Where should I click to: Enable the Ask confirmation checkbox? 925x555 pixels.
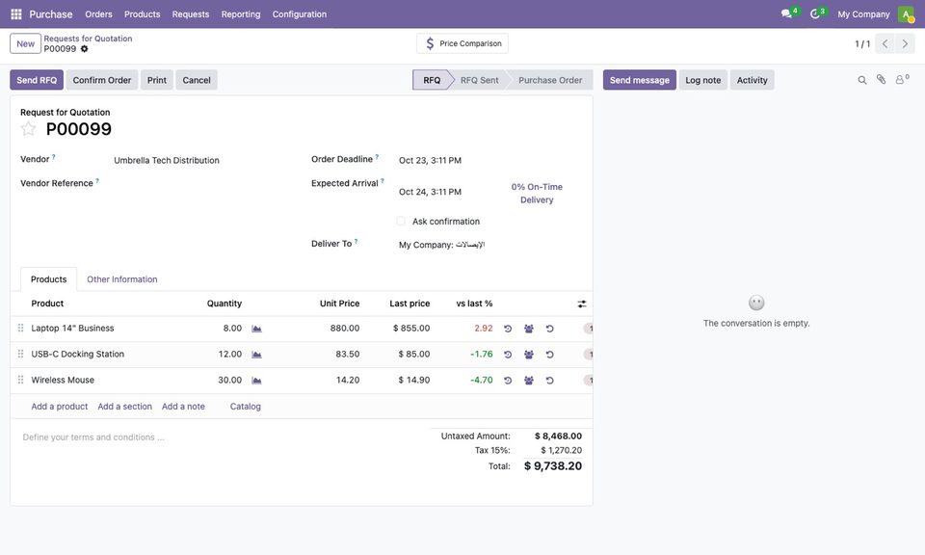pos(401,222)
